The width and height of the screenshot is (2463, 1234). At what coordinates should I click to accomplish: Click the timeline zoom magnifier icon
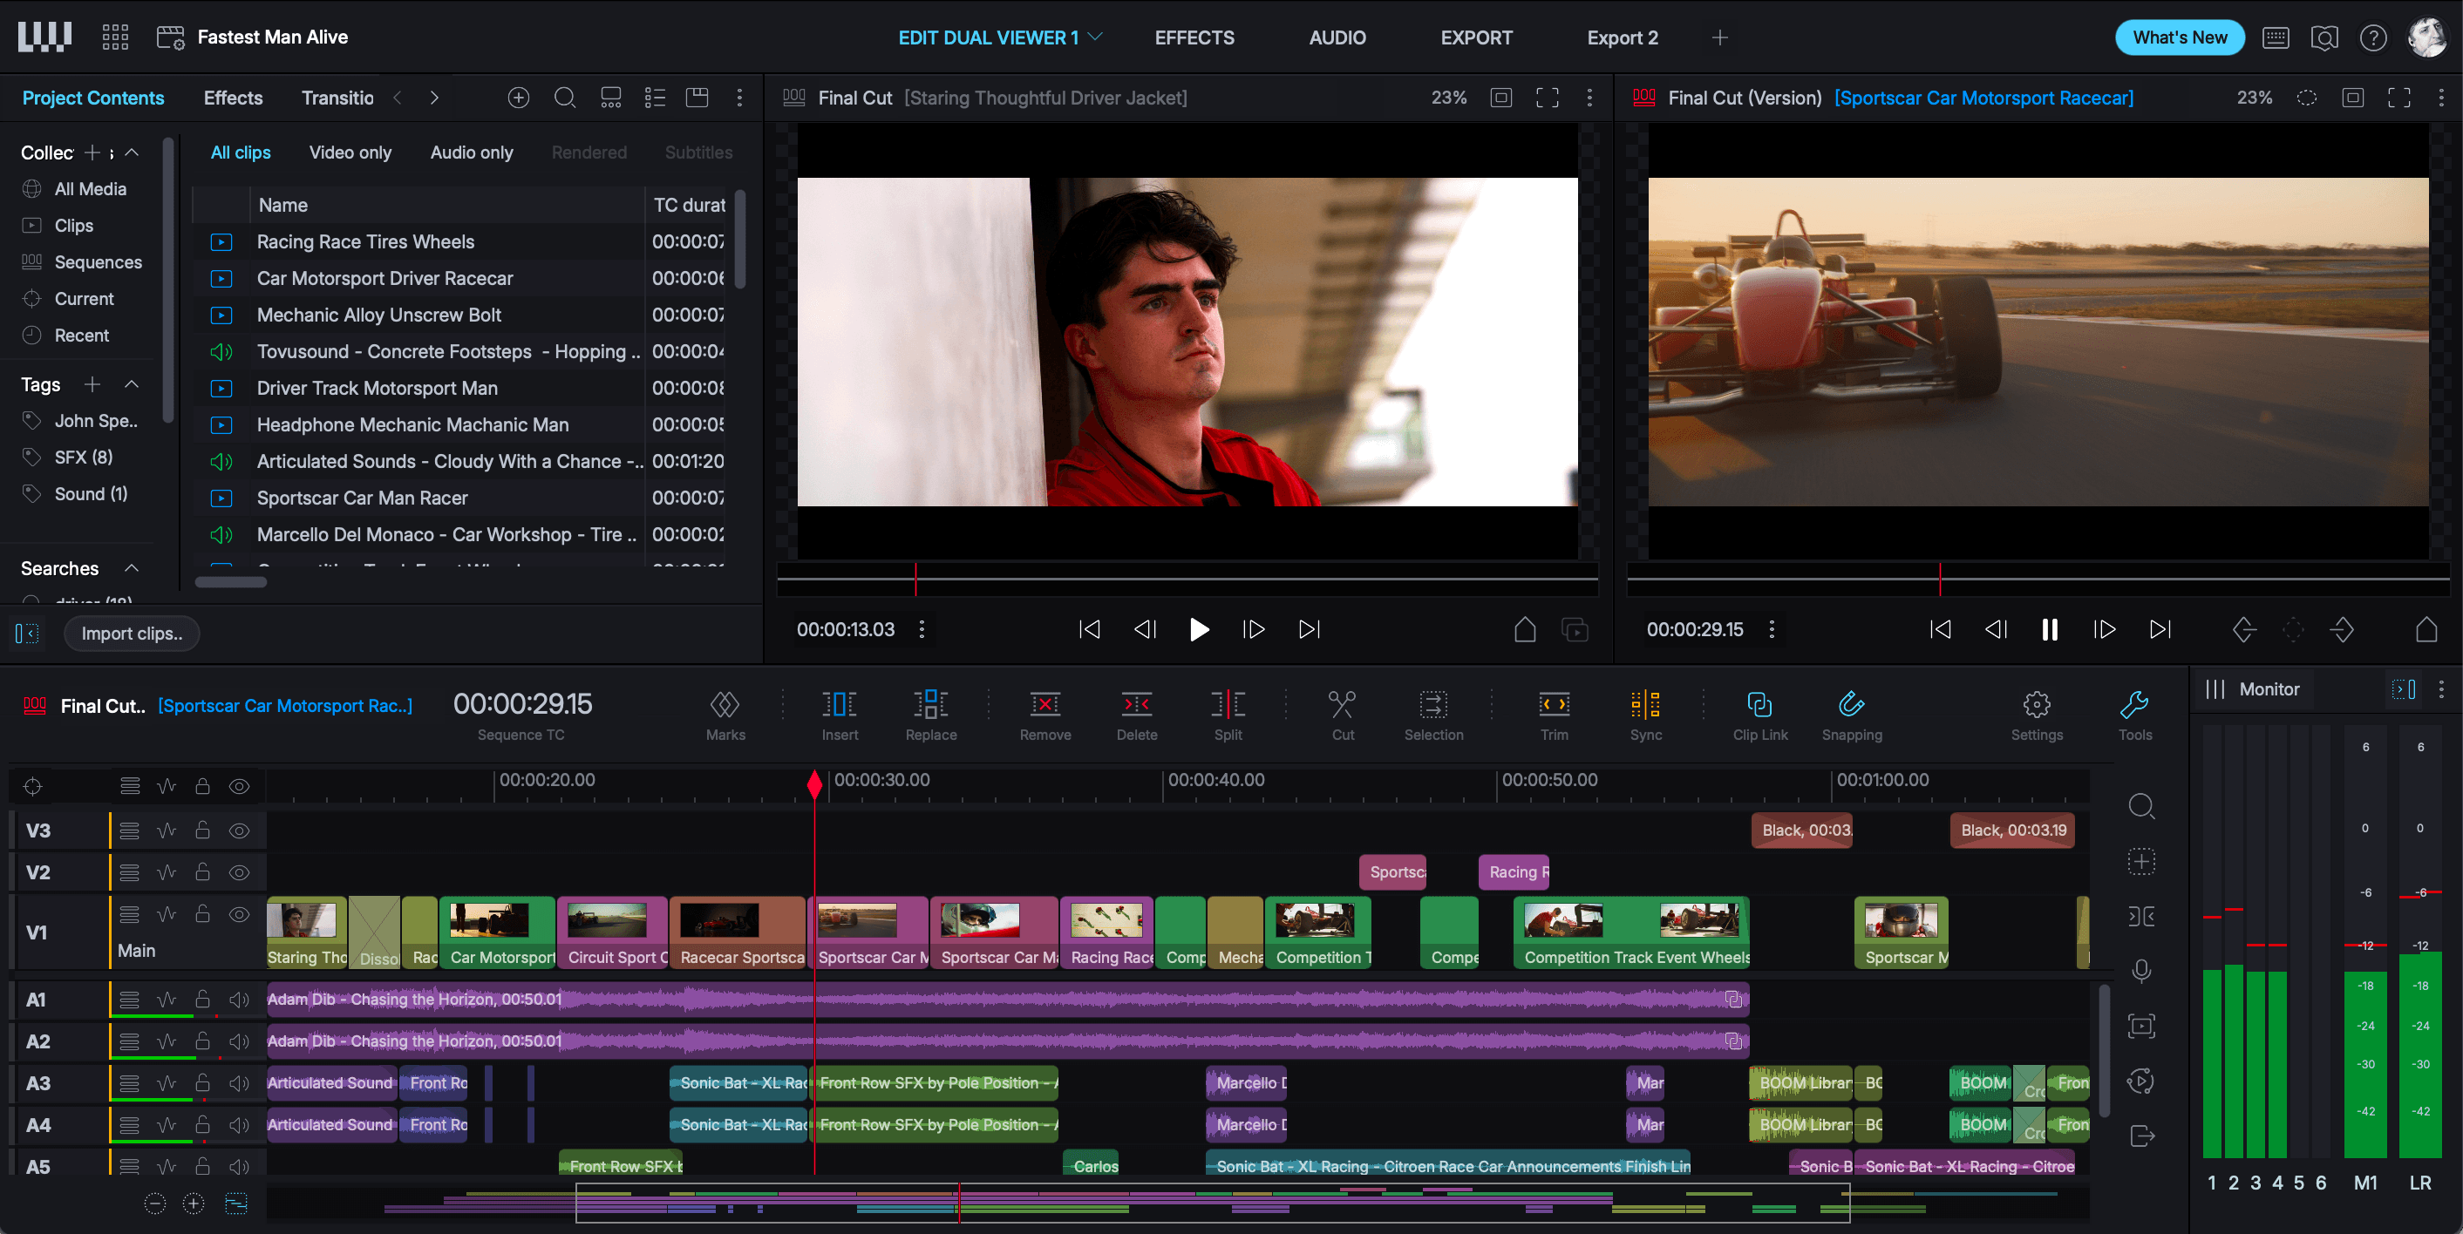click(x=2142, y=807)
